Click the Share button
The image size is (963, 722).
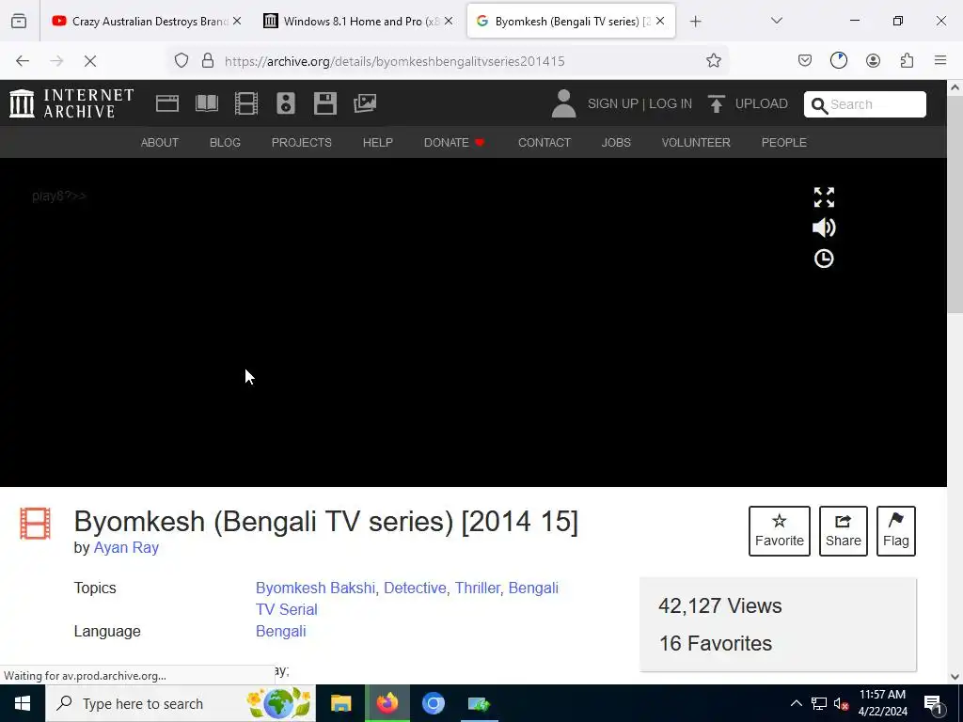coord(844,531)
